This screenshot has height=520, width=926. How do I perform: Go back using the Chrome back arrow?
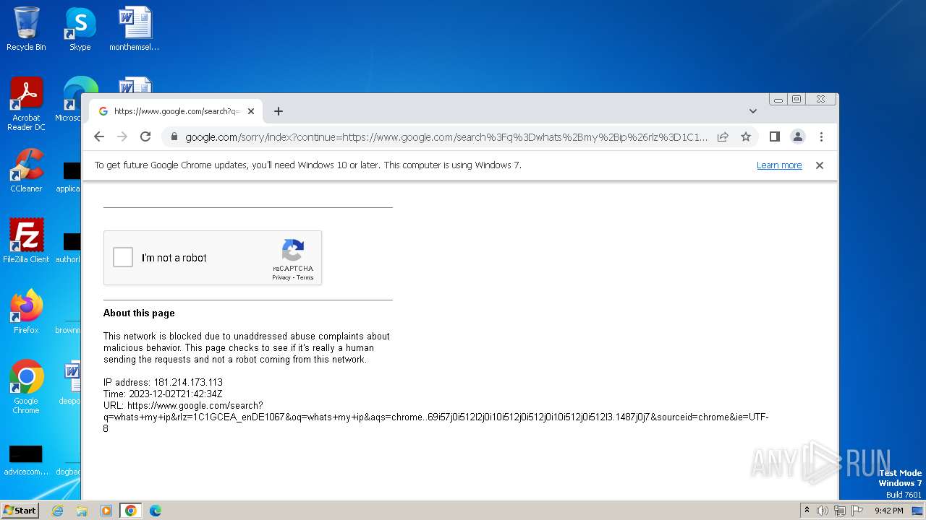99,136
